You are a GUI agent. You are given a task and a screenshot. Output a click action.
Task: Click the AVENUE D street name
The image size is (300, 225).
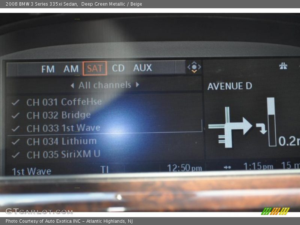pos(230,86)
